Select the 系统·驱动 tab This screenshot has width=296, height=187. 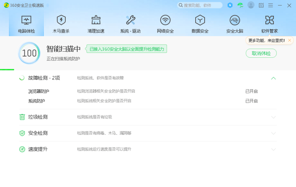point(130,24)
